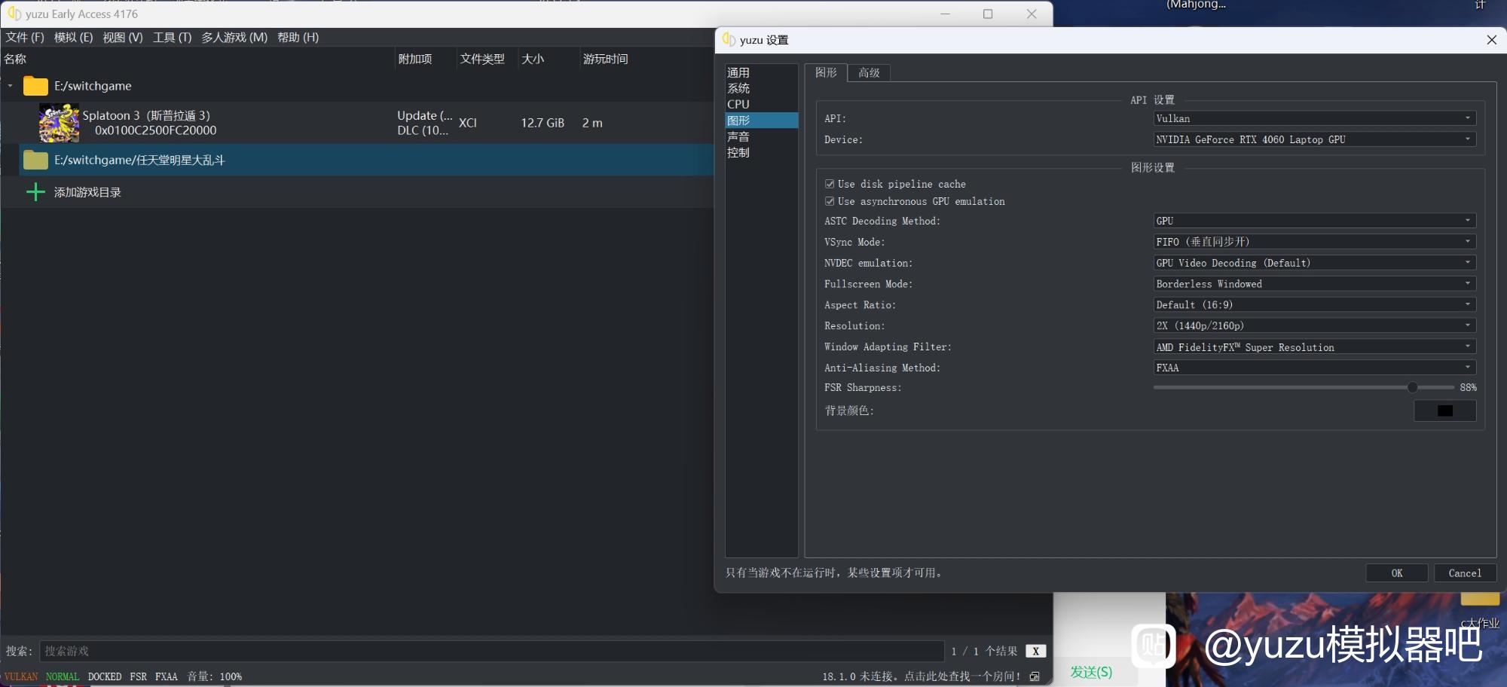Open the 文件 (F) menu
This screenshot has width=1507, height=687.
[x=25, y=37]
